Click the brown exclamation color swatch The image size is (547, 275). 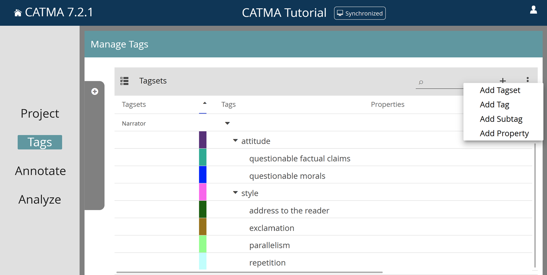(203, 227)
